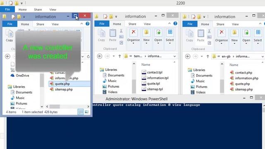This screenshot has height=149, width=265.
Task: Click Help icon in left information window
Action: [x=87, y=24]
